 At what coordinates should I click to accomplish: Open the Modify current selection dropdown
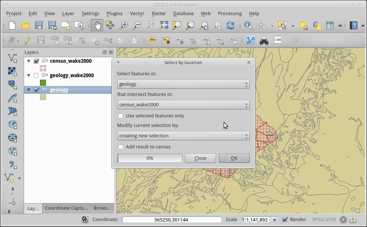(183, 136)
